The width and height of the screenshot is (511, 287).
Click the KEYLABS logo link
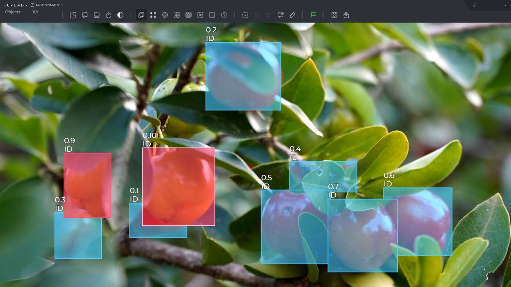pyautogui.click(x=15, y=5)
